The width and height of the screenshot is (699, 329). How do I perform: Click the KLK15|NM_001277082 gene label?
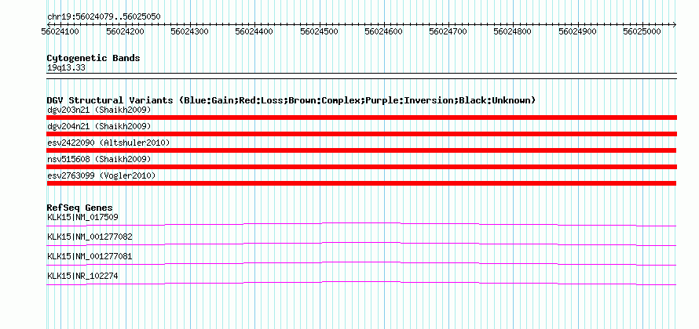[90, 237]
